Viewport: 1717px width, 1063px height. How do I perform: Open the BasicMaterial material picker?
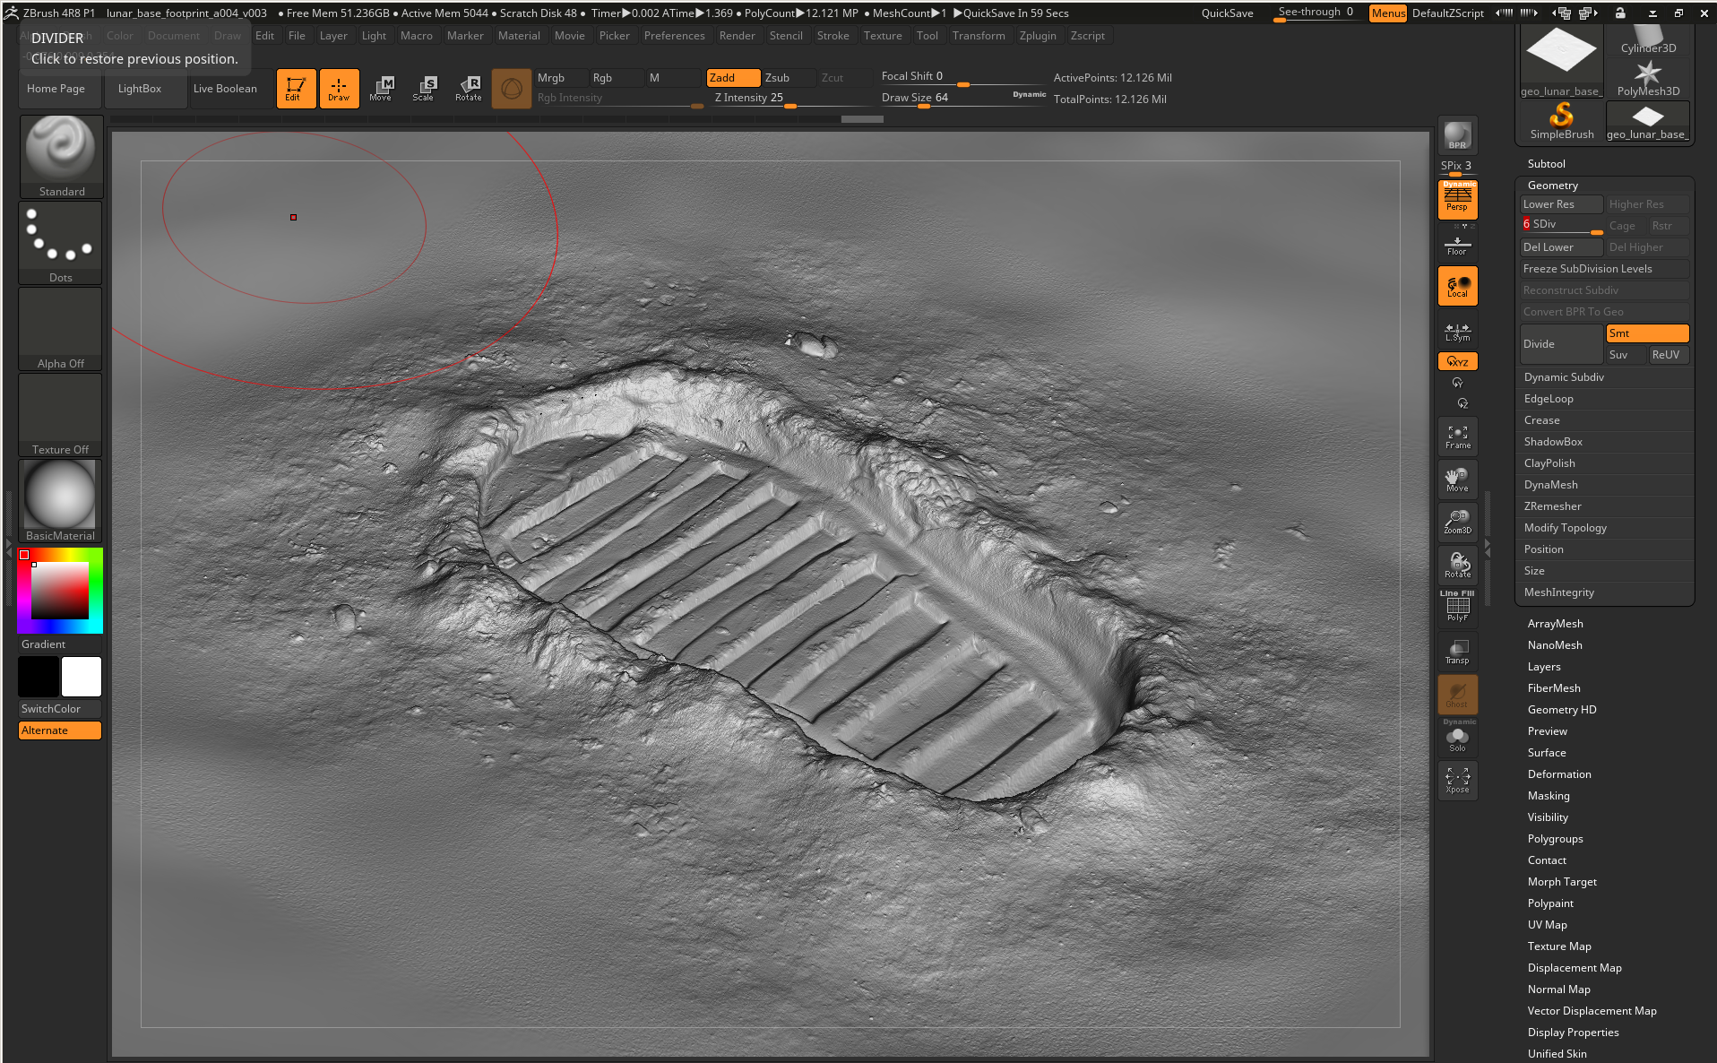(x=61, y=501)
